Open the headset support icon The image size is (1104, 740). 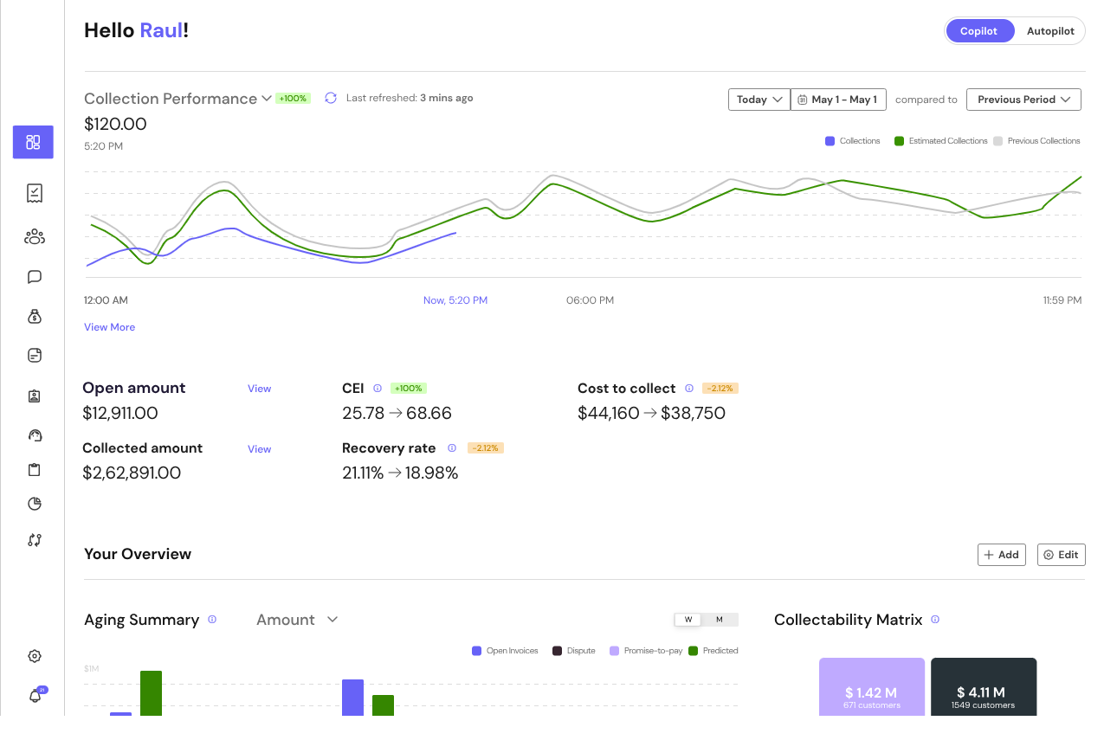point(33,435)
